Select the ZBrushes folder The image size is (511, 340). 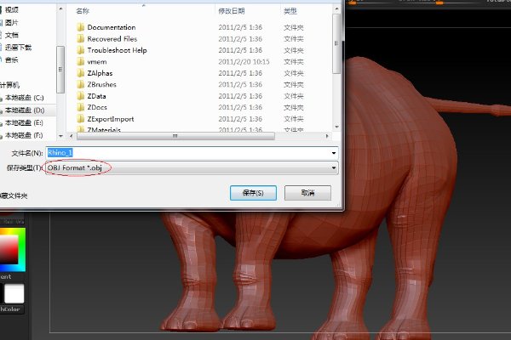102,85
